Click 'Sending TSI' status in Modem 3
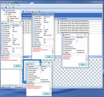This screenshot has width=104, height=97. 37,51
